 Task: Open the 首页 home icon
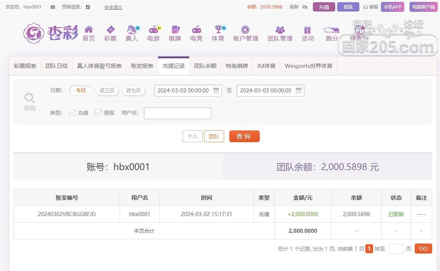tap(89, 29)
